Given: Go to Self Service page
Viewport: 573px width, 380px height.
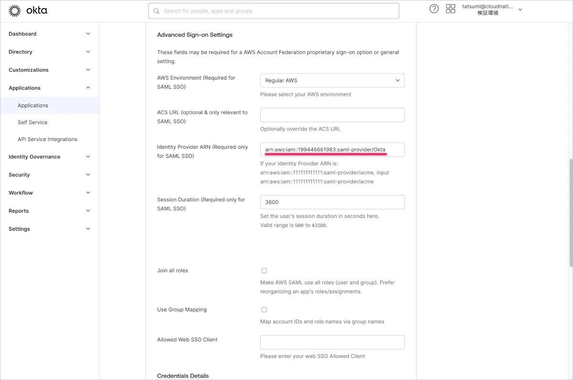Looking at the screenshot, I should click(32, 123).
